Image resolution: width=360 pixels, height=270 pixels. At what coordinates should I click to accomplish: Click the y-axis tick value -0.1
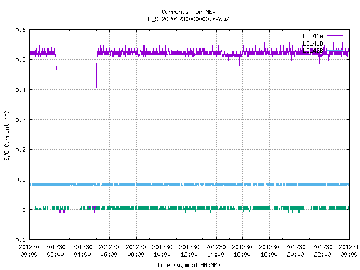click(x=19, y=240)
